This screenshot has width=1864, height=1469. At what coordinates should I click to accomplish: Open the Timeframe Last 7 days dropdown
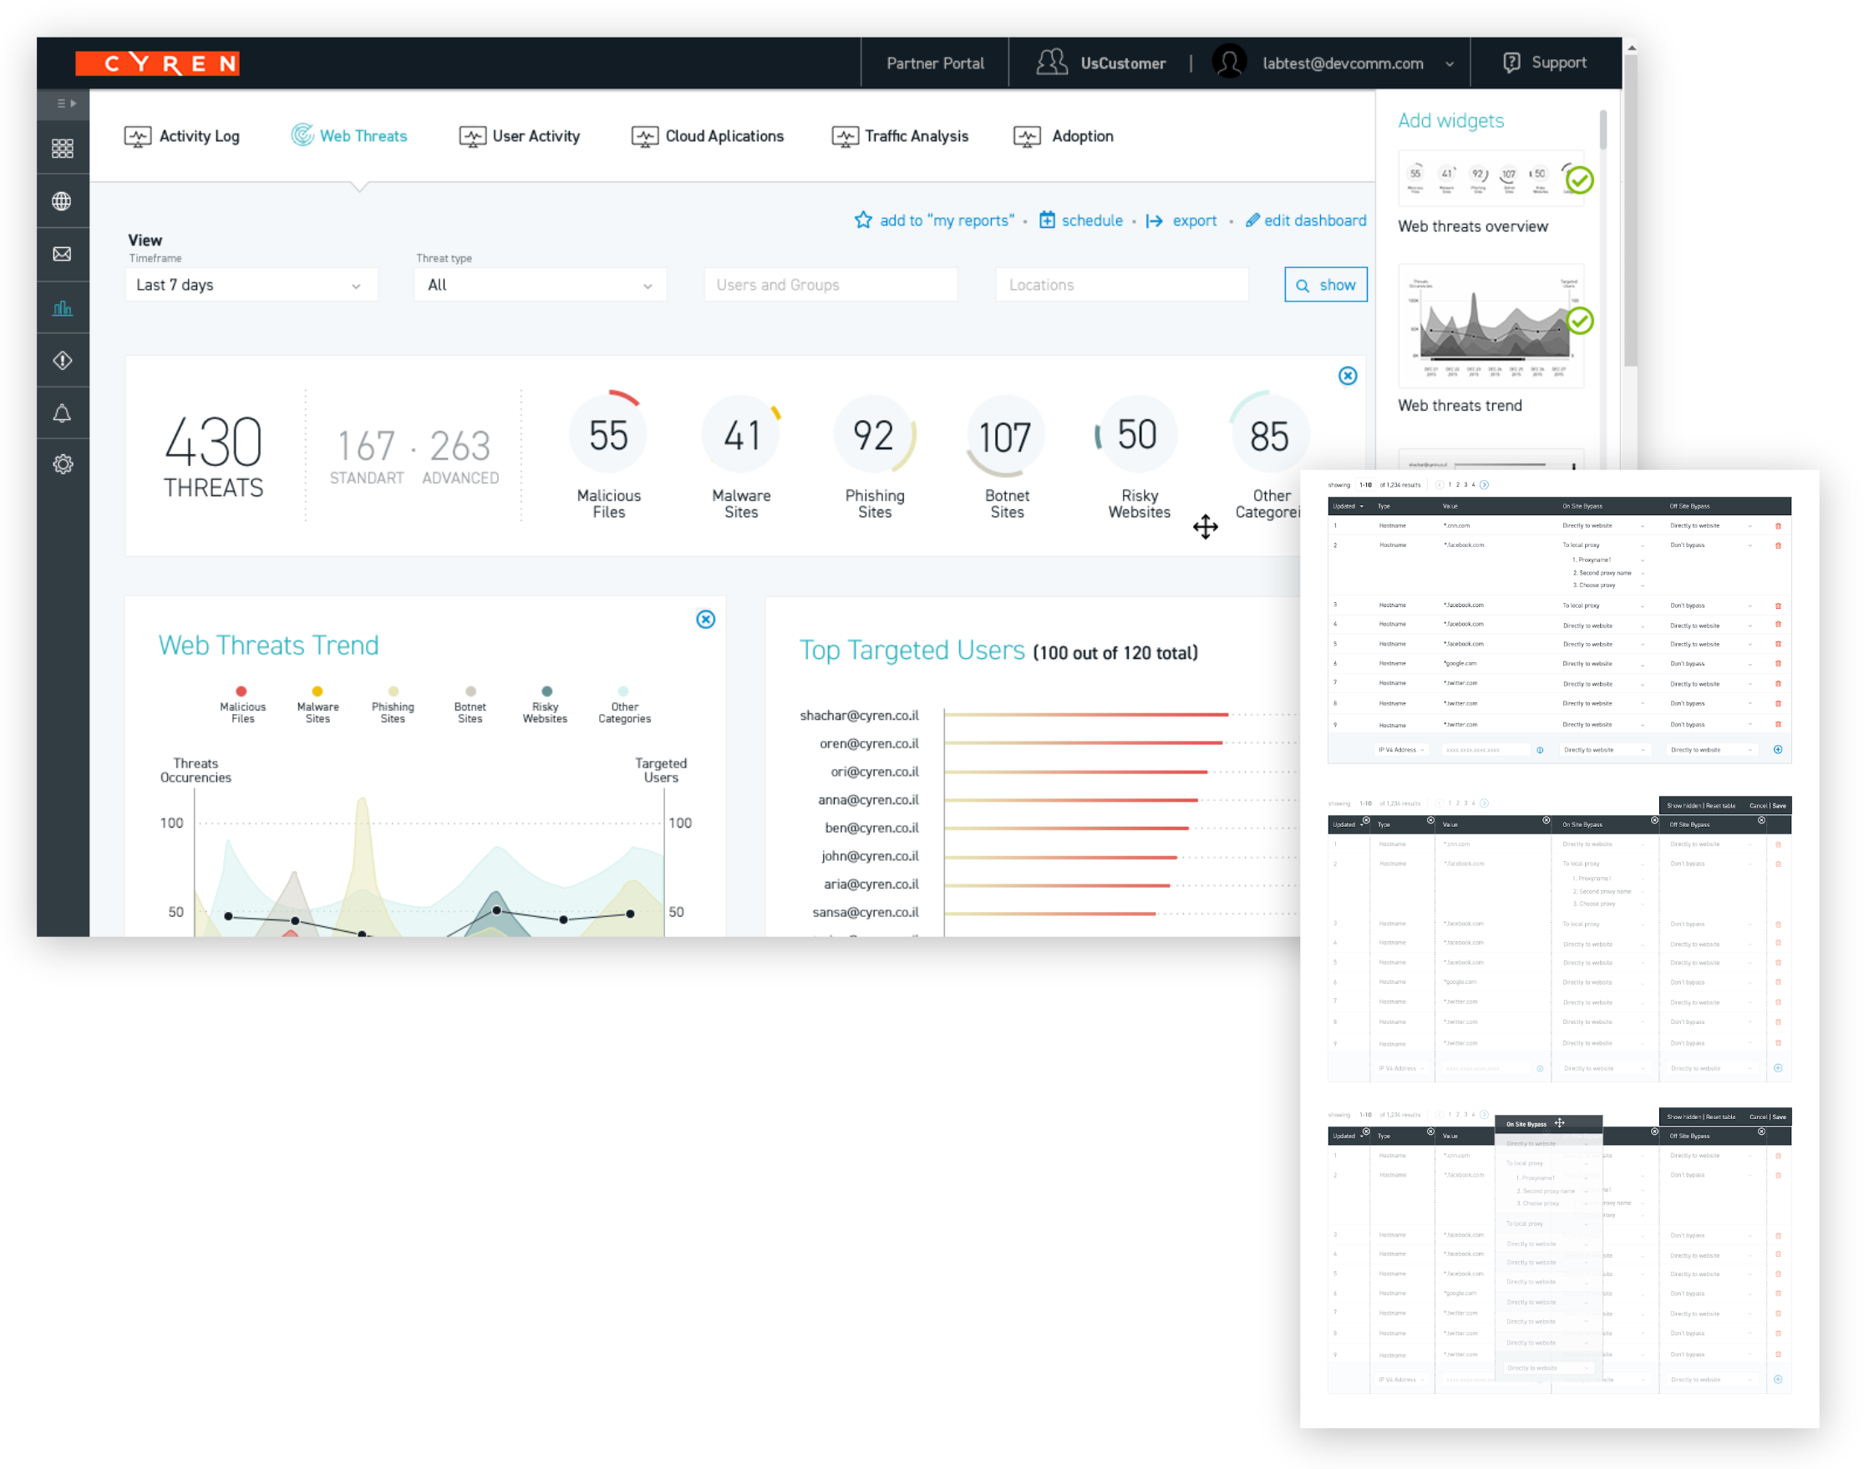[251, 285]
